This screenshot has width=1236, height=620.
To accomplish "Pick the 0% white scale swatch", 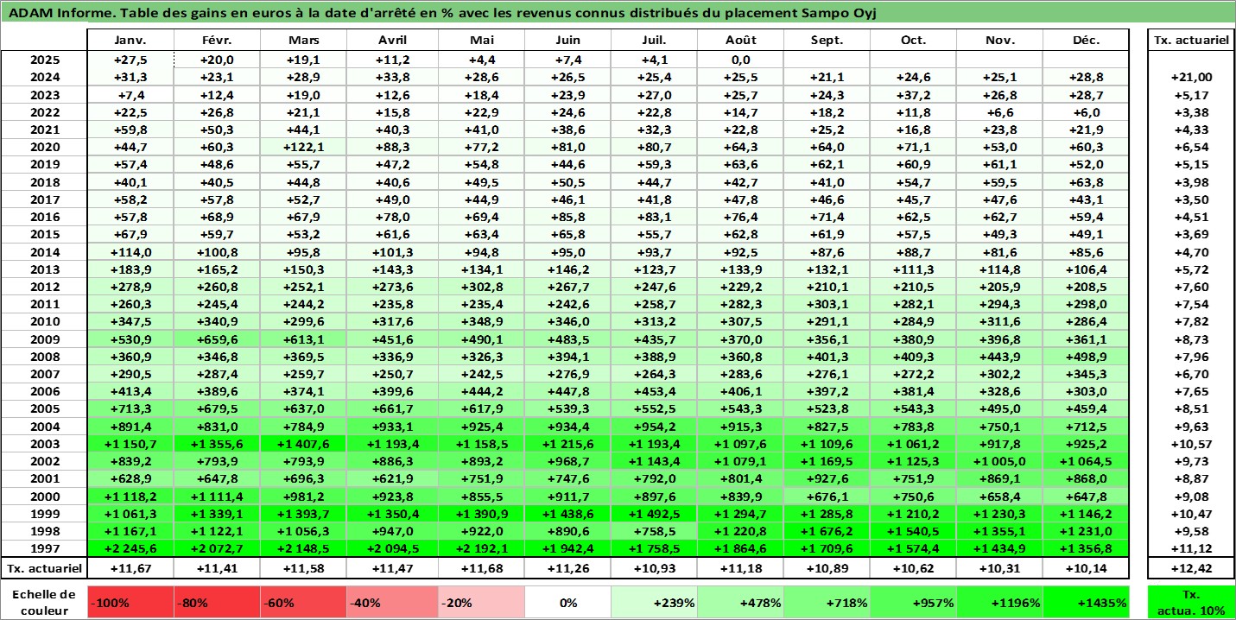I will (567, 603).
